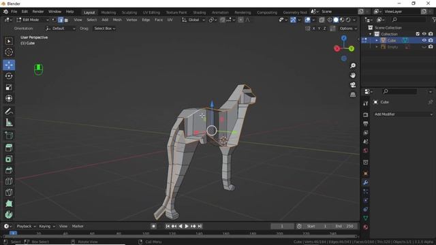
Task: Click the Marker menu in timeline
Action: click(x=78, y=226)
